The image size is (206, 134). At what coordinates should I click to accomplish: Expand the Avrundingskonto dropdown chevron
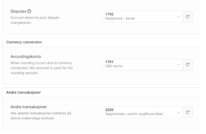click(x=178, y=64)
